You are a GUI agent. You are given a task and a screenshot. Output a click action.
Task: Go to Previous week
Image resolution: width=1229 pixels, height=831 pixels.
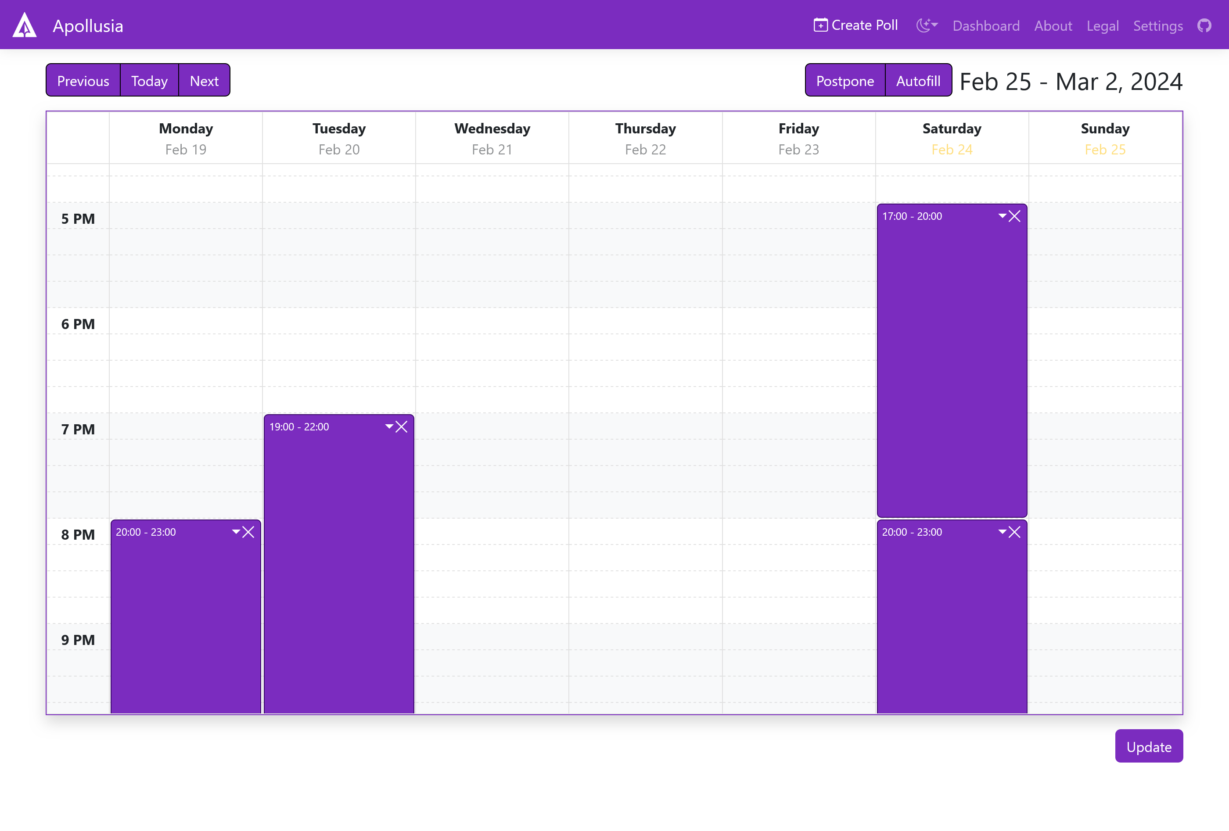tap(83, 81)
